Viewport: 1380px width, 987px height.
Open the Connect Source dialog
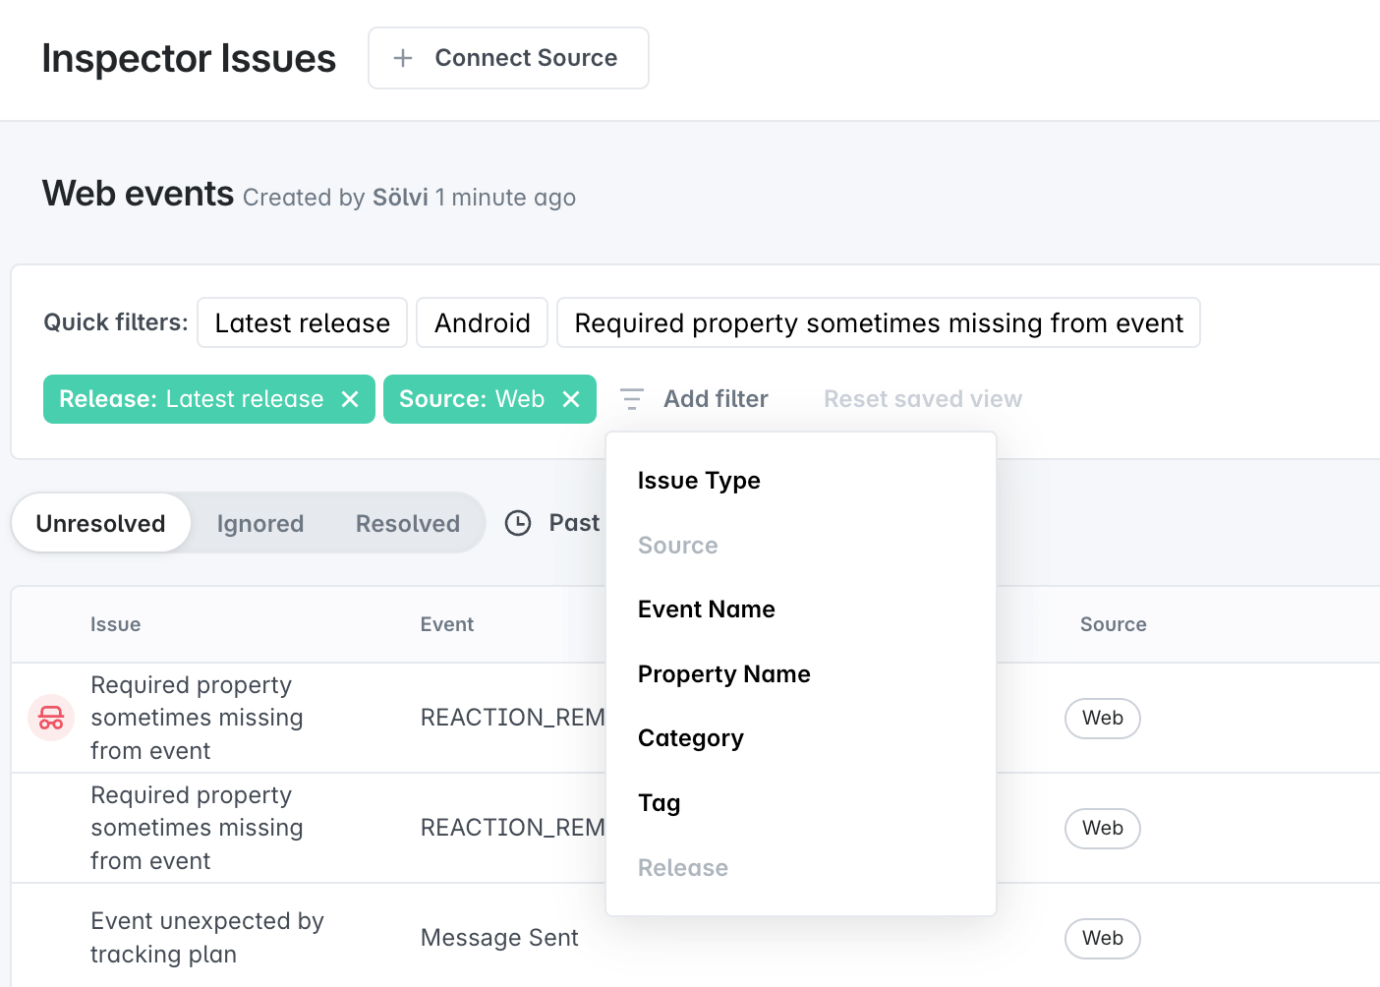pyautogui.click(x=507, y=58)
